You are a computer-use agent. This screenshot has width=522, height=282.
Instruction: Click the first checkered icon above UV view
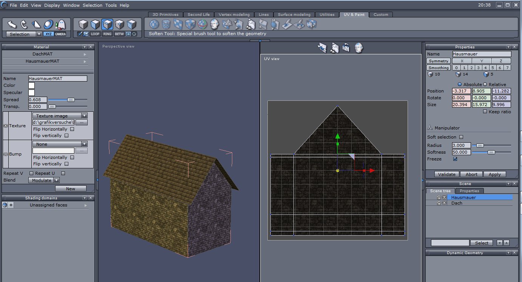pyautogui.click(x=322, y=48)
